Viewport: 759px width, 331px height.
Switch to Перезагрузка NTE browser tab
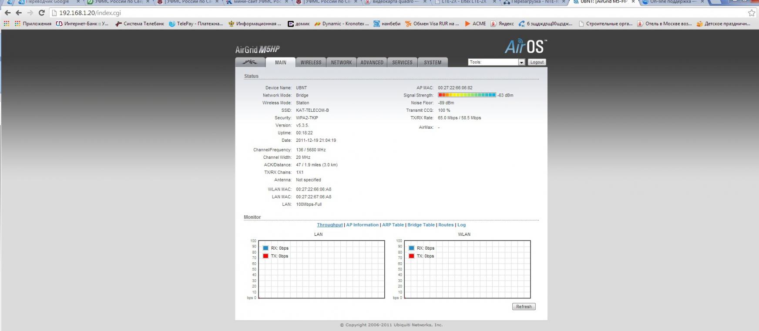534,2
